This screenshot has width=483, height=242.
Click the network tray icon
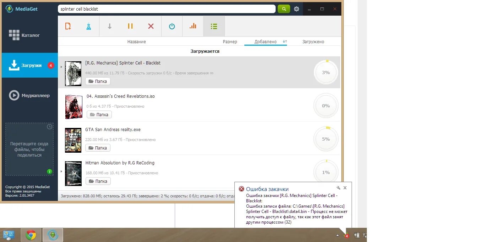click(x=364, y=235)
